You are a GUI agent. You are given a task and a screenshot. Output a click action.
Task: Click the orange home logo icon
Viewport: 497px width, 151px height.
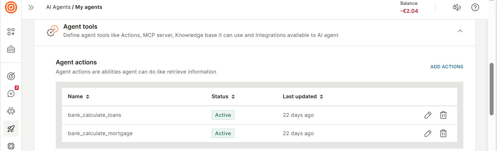(11, 7)
